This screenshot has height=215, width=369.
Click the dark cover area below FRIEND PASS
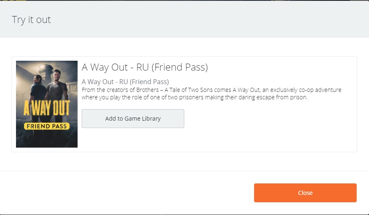pyautogui.click(x=46, y=139)
